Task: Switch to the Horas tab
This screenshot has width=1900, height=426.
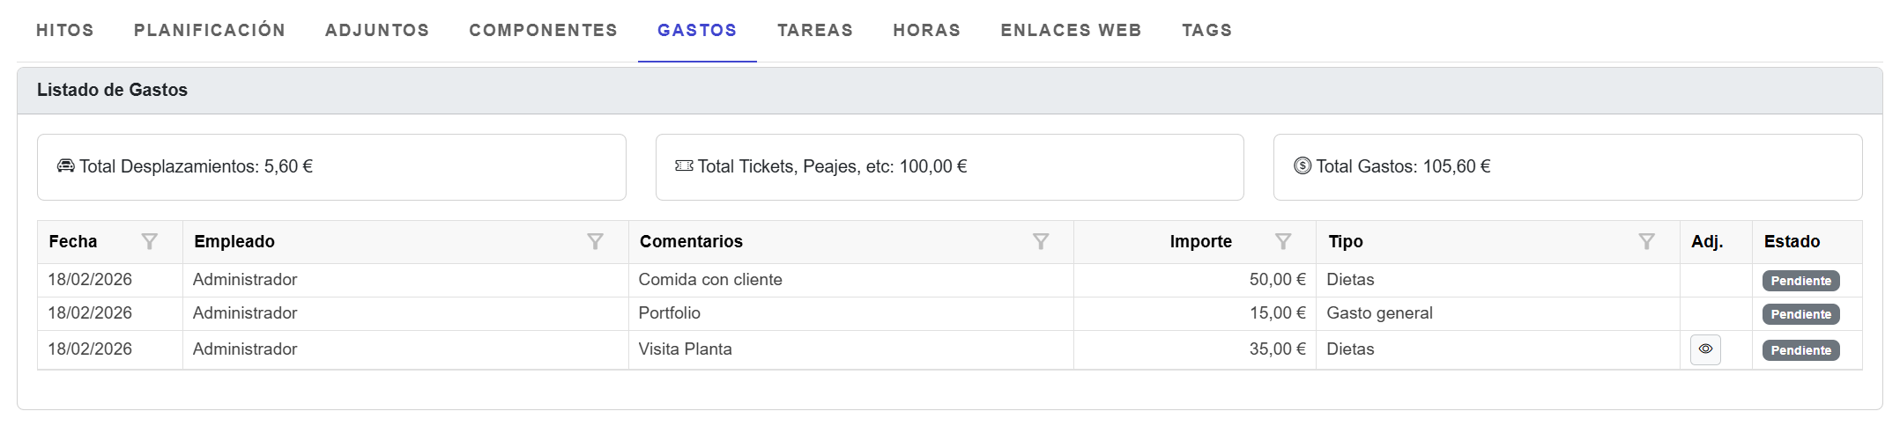Action: click(927, 31)
